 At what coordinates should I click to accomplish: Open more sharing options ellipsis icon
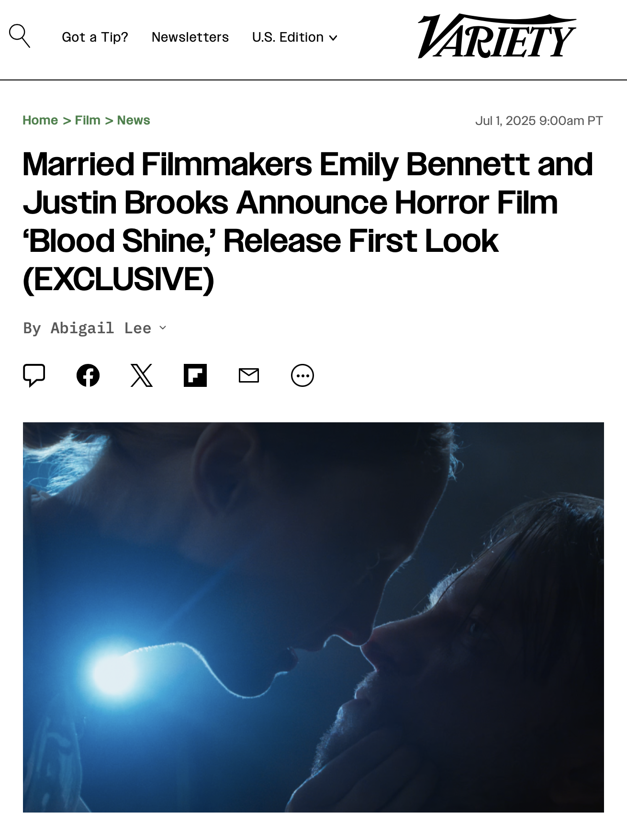pos(302,375)
